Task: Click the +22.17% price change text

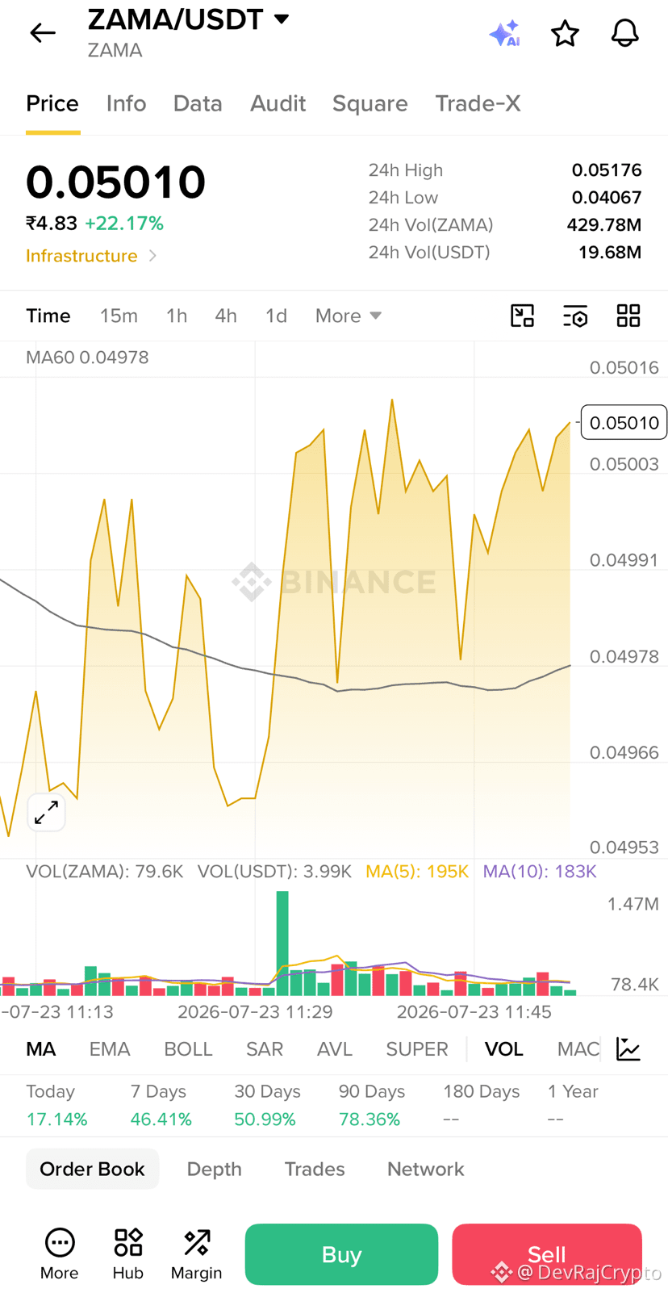Action: click(124, 224)
